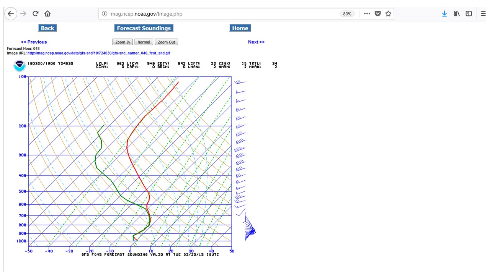
Task: Click the 200 pressure level label
Action: [x=23, y=126]
